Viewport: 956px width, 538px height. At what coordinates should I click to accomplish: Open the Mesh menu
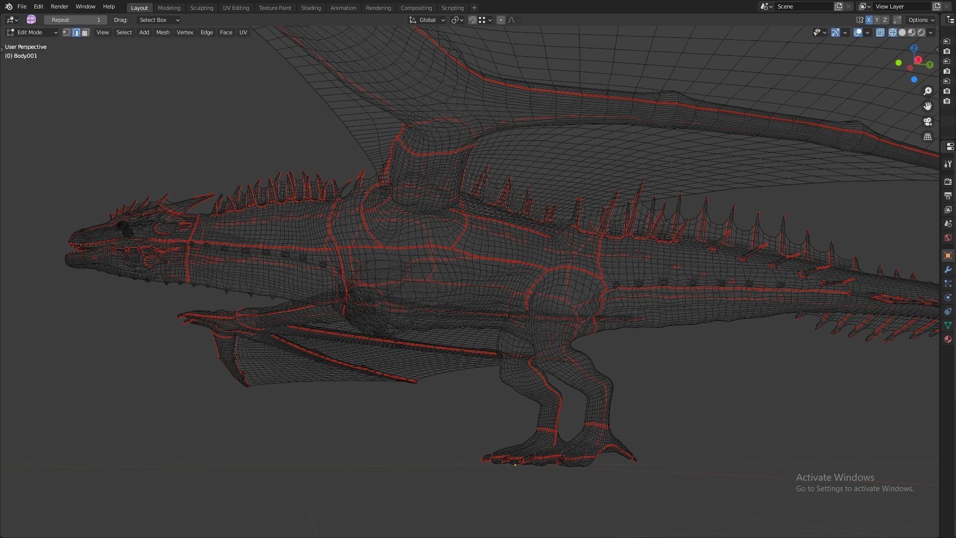(163, 32)
